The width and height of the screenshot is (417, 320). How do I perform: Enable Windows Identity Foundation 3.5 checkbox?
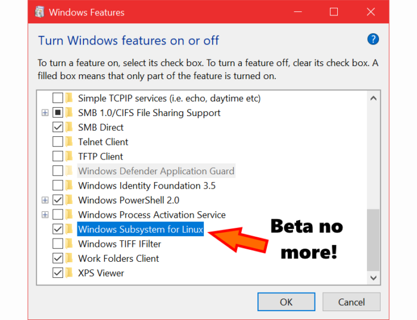click(x=58, y=186)
